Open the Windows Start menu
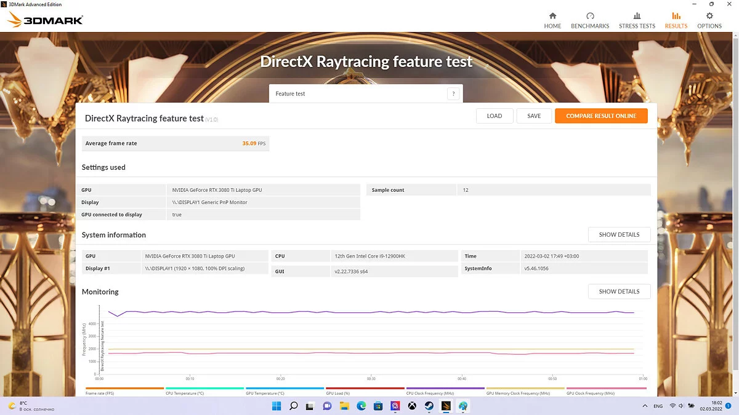The image size is (739, 415). click(277, 406)
